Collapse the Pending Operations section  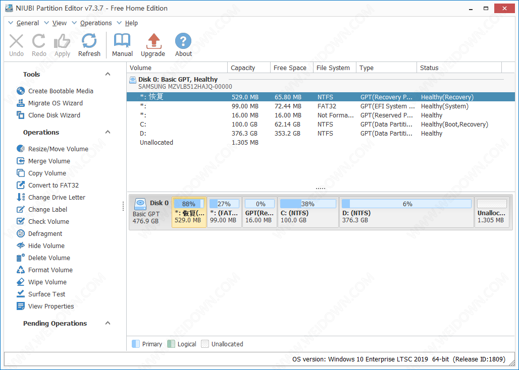pyautogui.click(x=108, y=323)
